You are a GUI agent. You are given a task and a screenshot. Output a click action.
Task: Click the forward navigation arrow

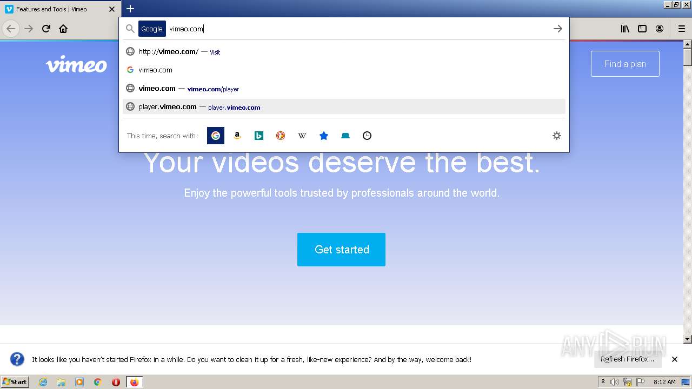pyautogui.click(x=29, y=29)
